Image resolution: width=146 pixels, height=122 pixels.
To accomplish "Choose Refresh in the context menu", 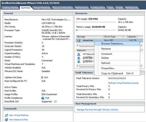I will pos(117,63).
